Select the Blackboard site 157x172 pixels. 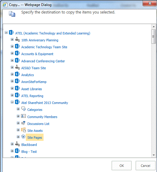coord(29,145)
